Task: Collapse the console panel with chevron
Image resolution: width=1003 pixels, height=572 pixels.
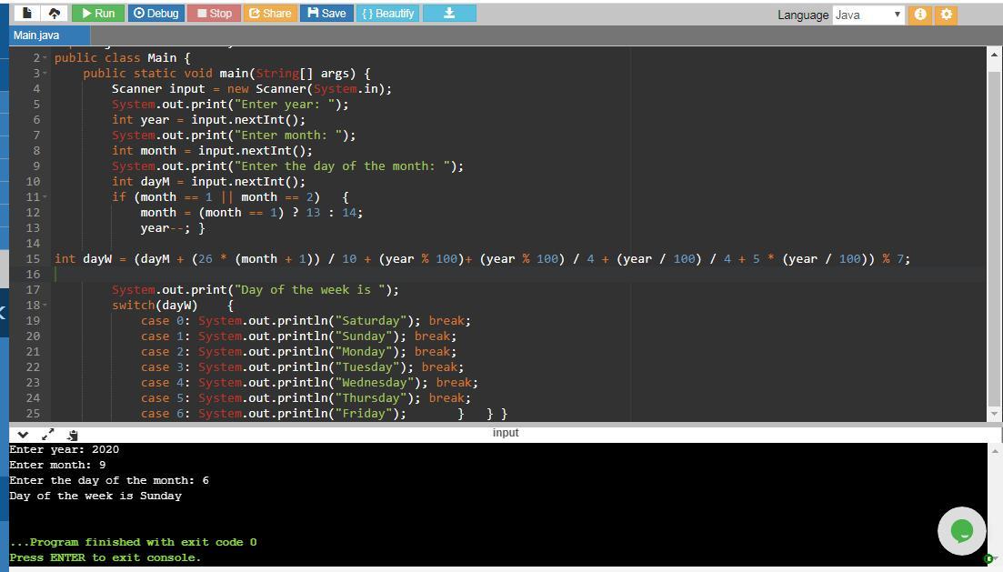Action: 24,435
